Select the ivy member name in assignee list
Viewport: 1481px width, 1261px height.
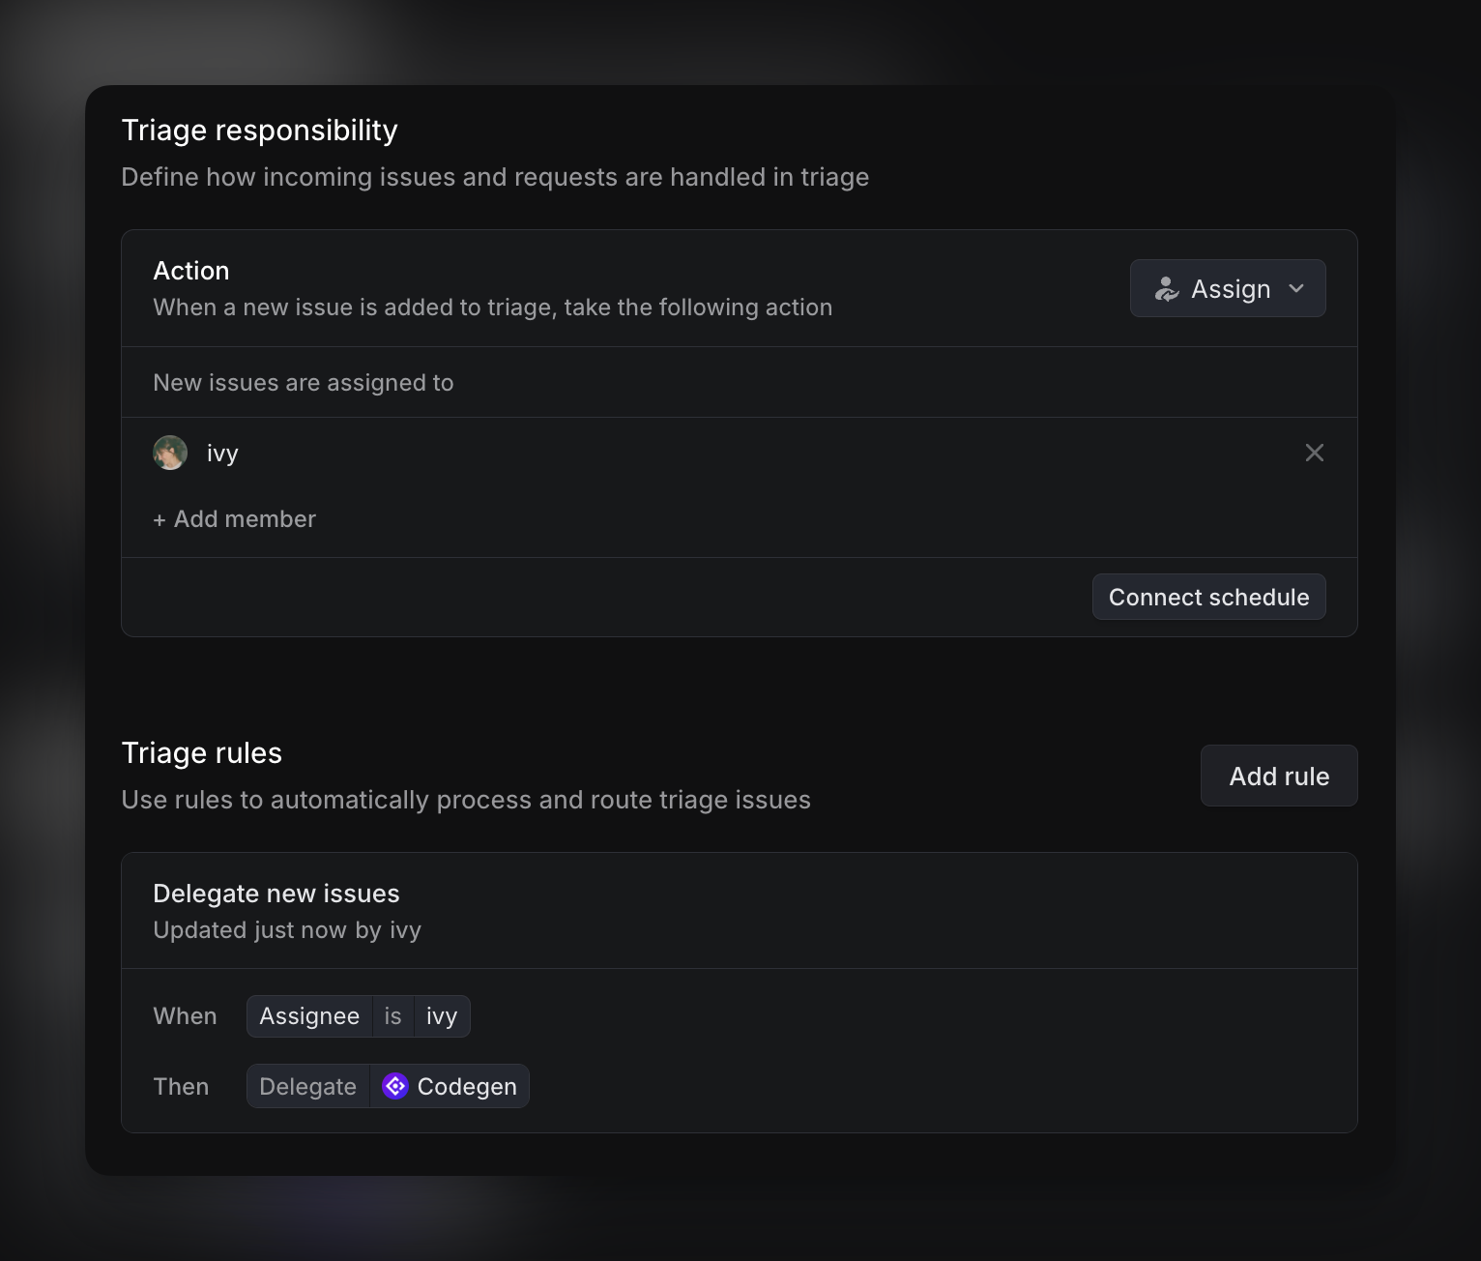(x=222, y=454)
